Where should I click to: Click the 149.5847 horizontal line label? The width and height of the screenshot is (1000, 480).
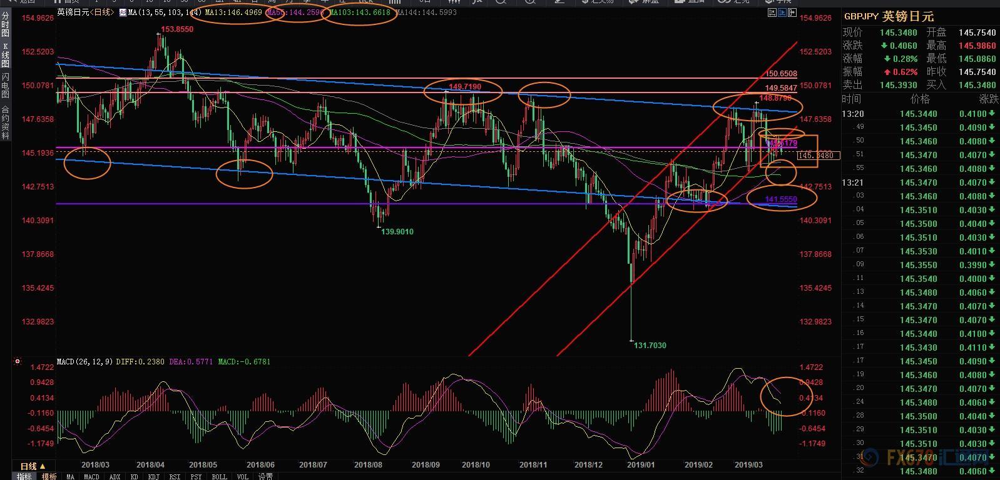click(x=781, y=88)
